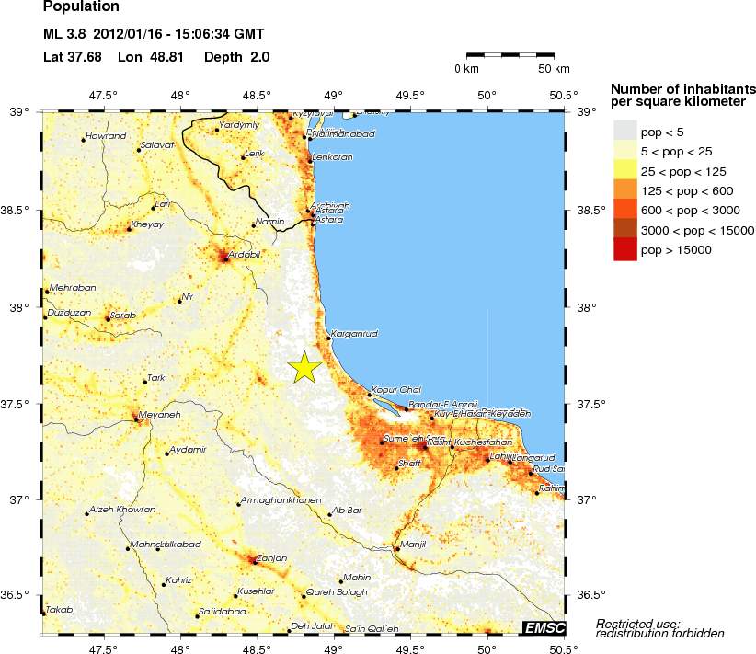Image resolution: width=756 pixels, height=654 pixels.
Task: Choose the '600 < pop < 3000' legend swatch
Action: 625,210
